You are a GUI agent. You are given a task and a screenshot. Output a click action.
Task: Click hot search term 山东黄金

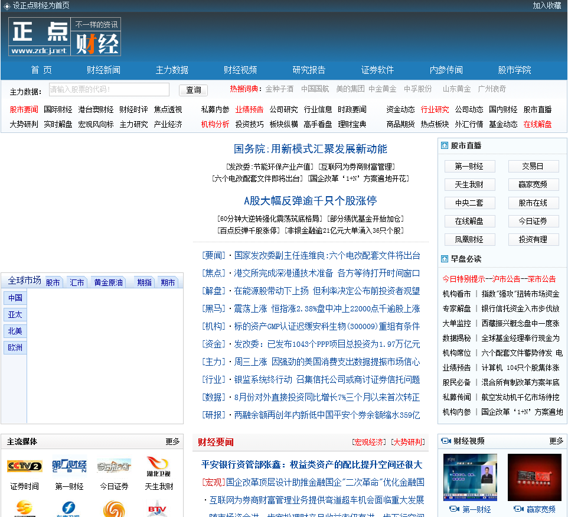click(x=457, y=89)
